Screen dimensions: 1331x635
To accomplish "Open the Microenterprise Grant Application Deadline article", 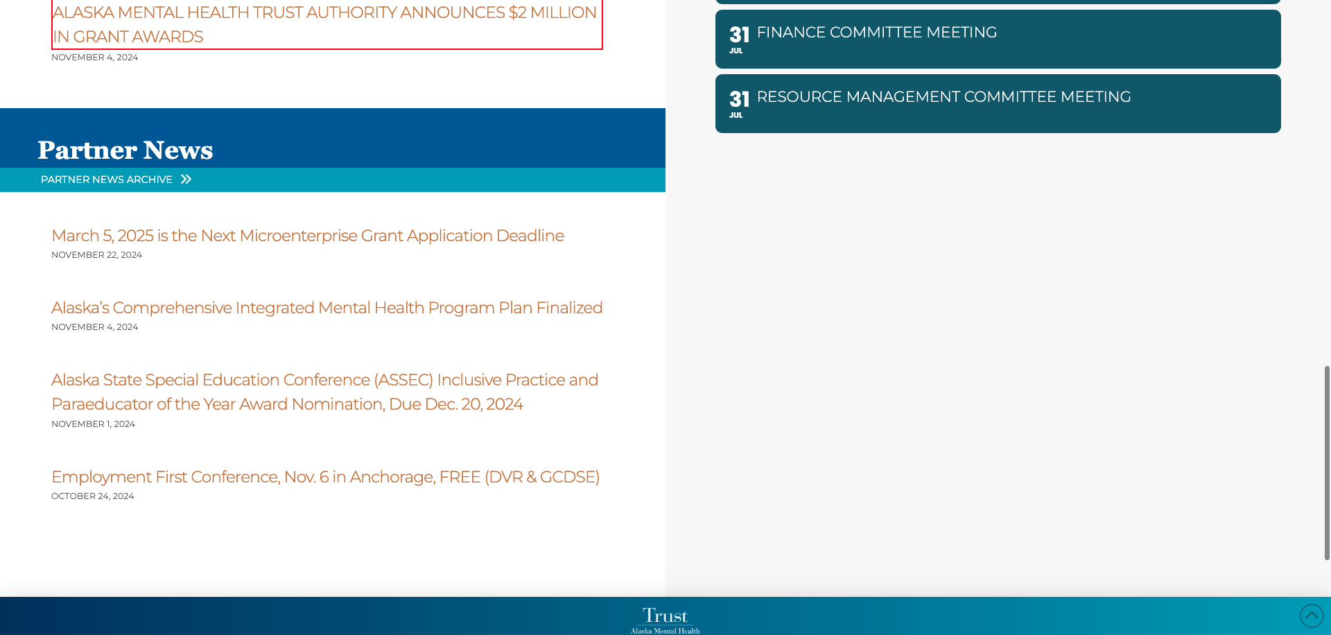I will point(307,236).
